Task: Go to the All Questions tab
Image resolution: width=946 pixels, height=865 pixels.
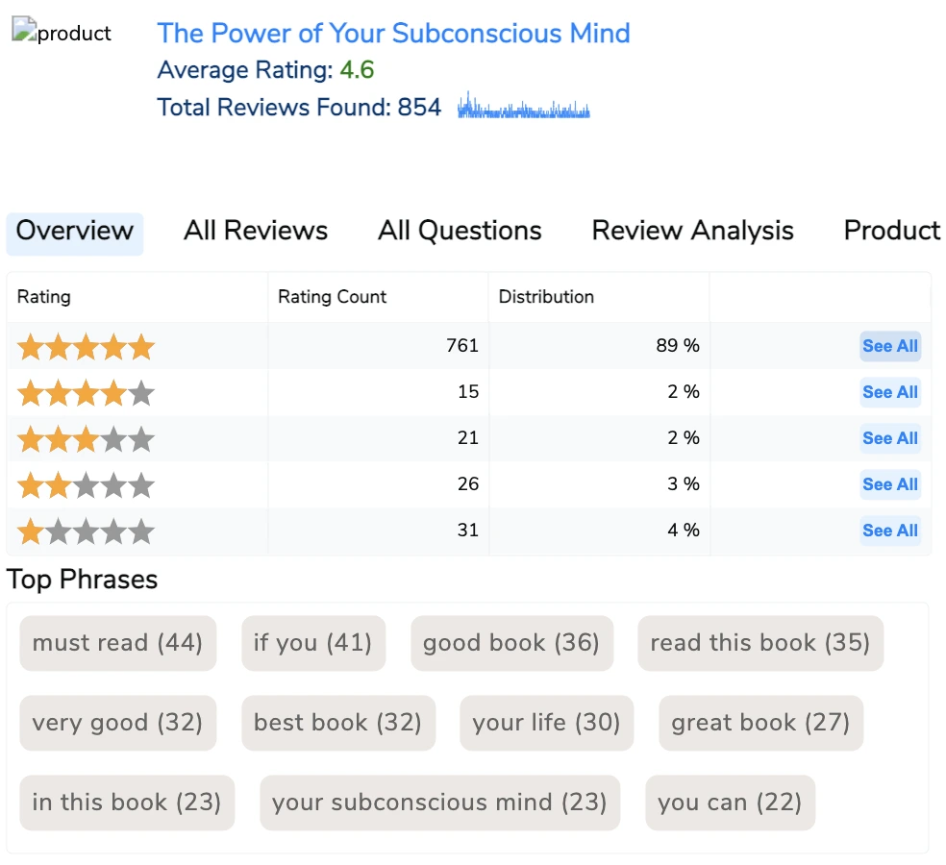Action: tap(460, 232)
